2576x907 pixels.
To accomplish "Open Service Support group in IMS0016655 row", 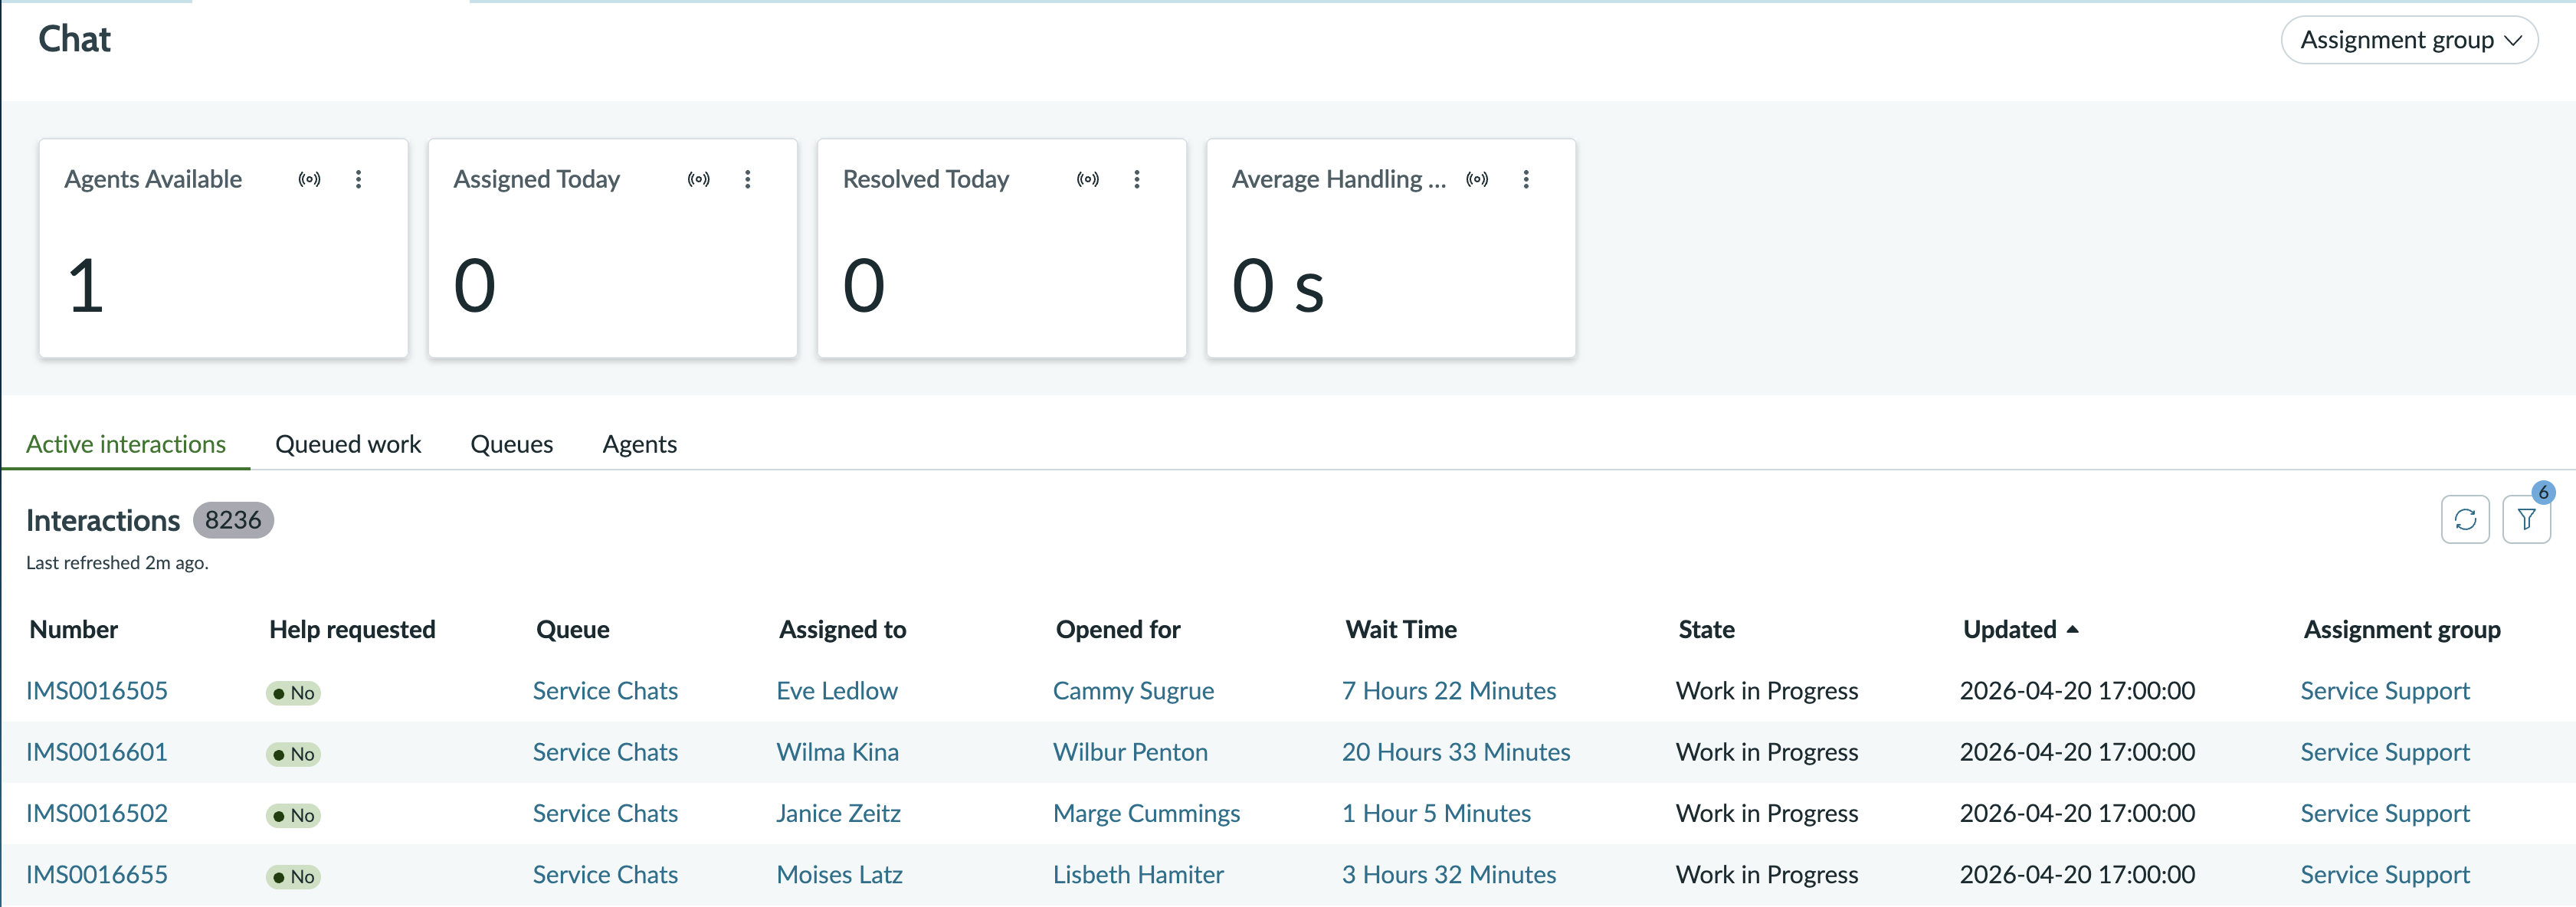I will click(x=2385, y=874).
